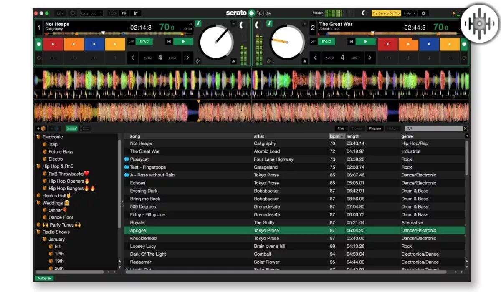Double auto loop size on deck 1
This screenshot has height=292, width=501.
click(x=187, y=58)
